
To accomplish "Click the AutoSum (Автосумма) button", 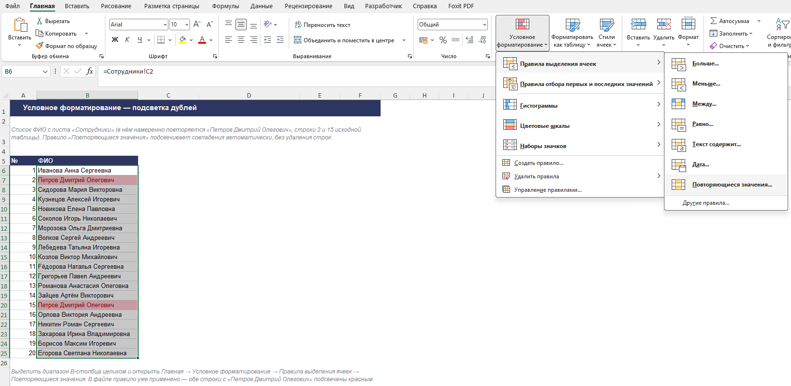I will (x=729, y=21).
